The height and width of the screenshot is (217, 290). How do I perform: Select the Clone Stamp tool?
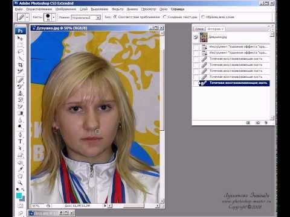pyautogui.click(x=20, y=93)
